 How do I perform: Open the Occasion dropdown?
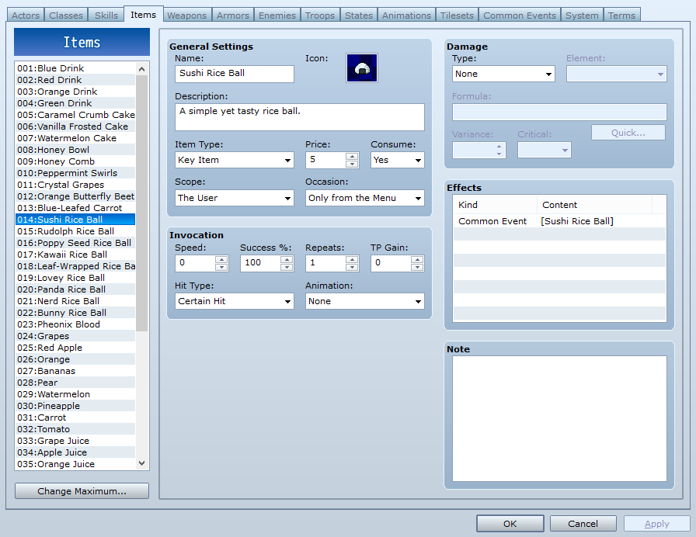pos(364,198)
